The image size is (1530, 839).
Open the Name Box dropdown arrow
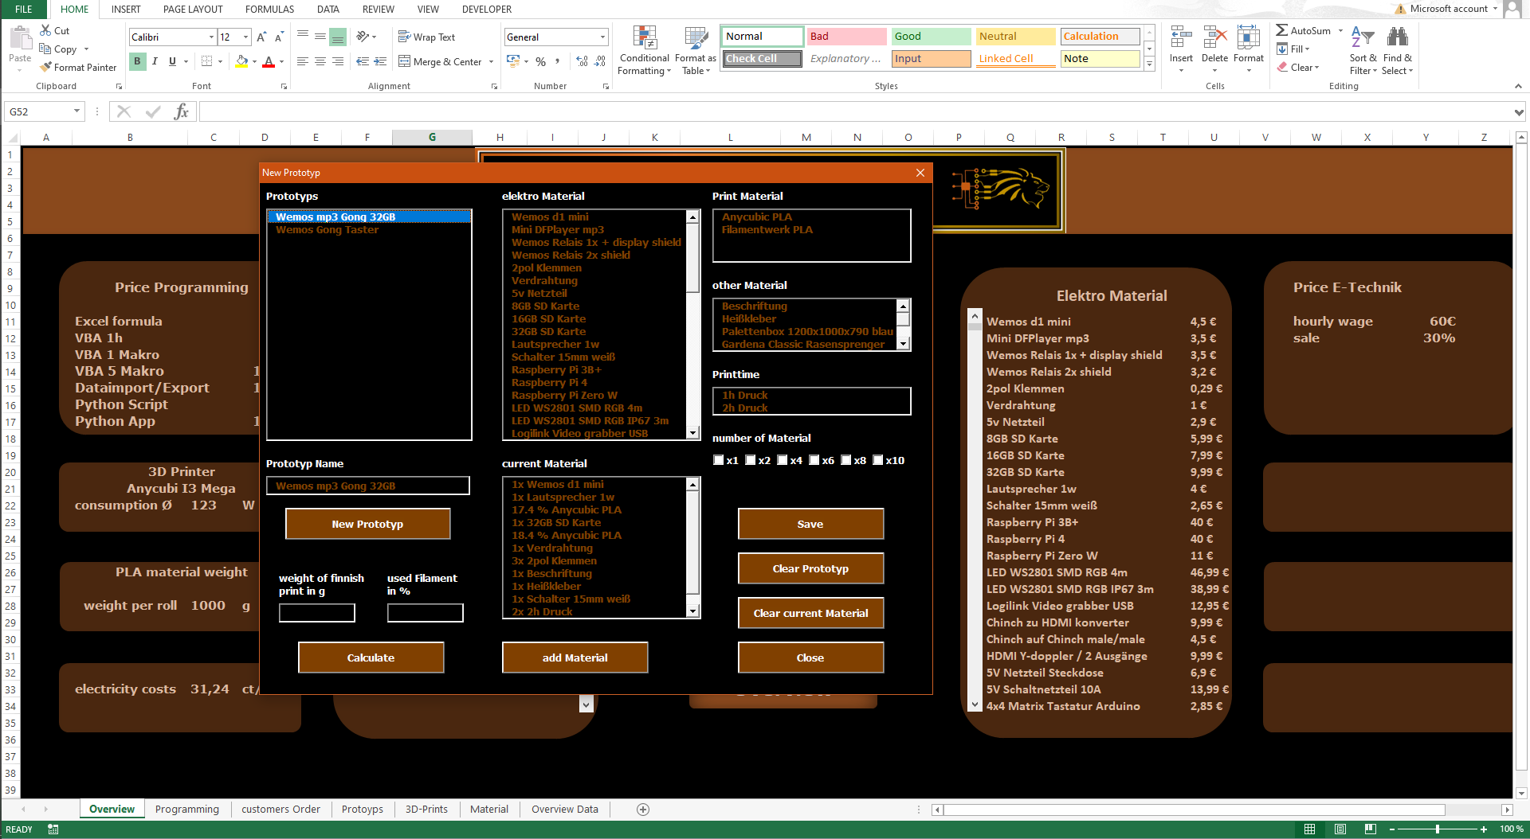click(x=76, y=111)
